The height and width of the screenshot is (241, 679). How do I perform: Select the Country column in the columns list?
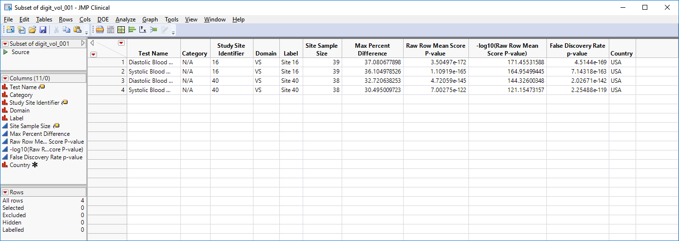(20, 165)
